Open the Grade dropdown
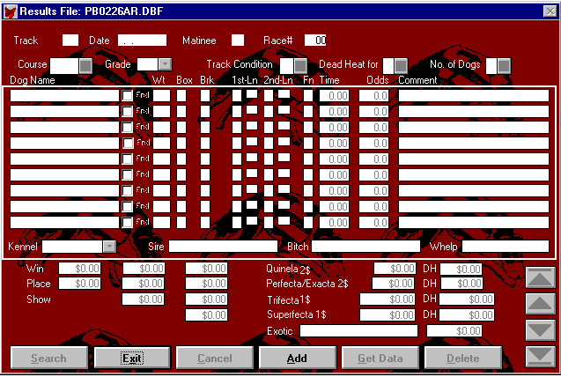The width and height of the screenshot is (561, 377). coord(165,64)
